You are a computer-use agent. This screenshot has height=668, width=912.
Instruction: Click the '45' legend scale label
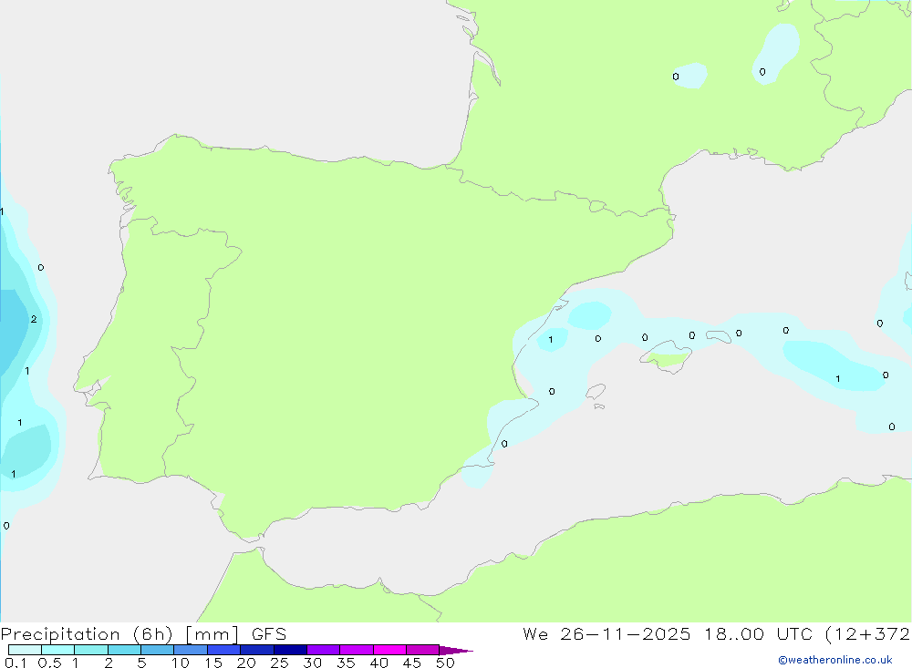(412, 663)
